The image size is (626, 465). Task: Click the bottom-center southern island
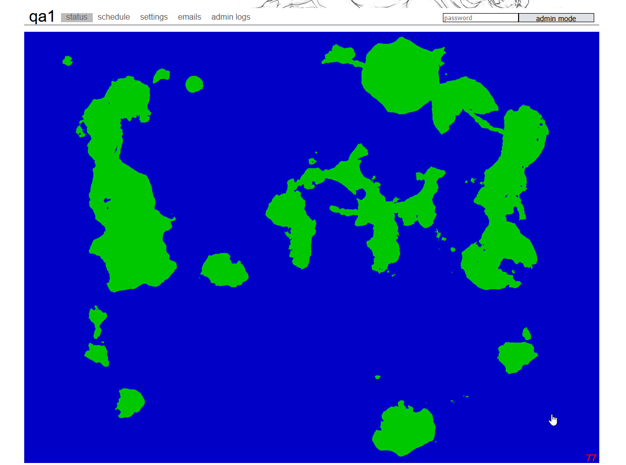coord(405,429)
